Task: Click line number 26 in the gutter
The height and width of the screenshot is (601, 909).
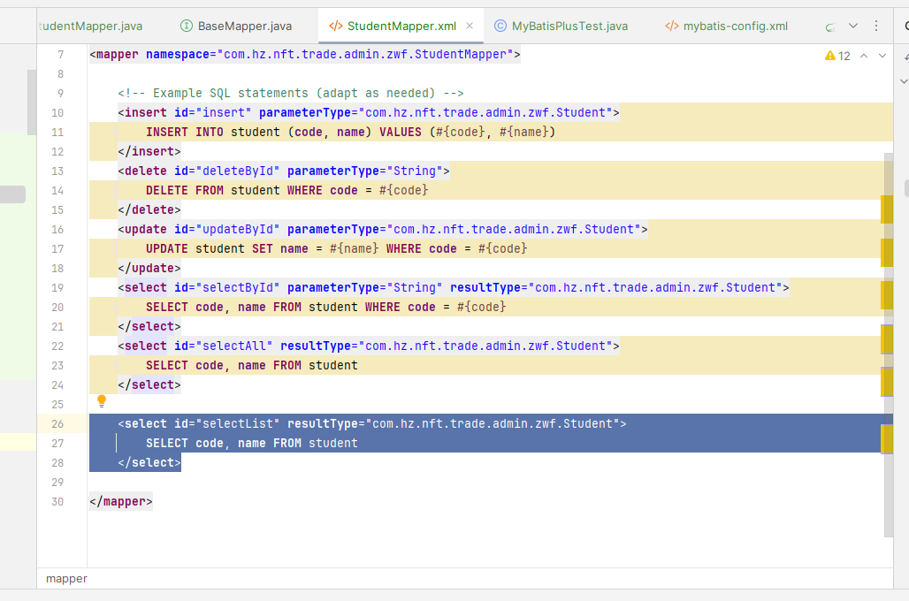Action: 57,423
